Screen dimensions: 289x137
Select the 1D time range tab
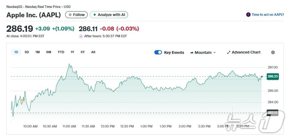16,52
